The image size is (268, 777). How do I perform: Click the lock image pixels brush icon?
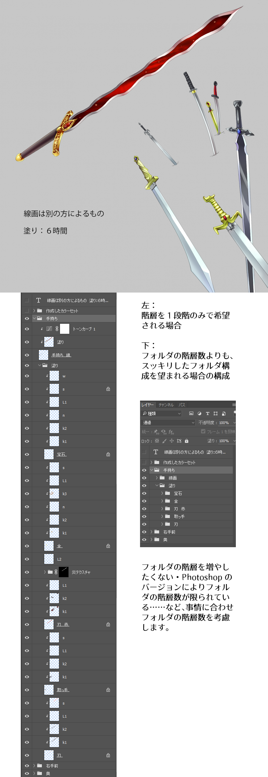164,441
